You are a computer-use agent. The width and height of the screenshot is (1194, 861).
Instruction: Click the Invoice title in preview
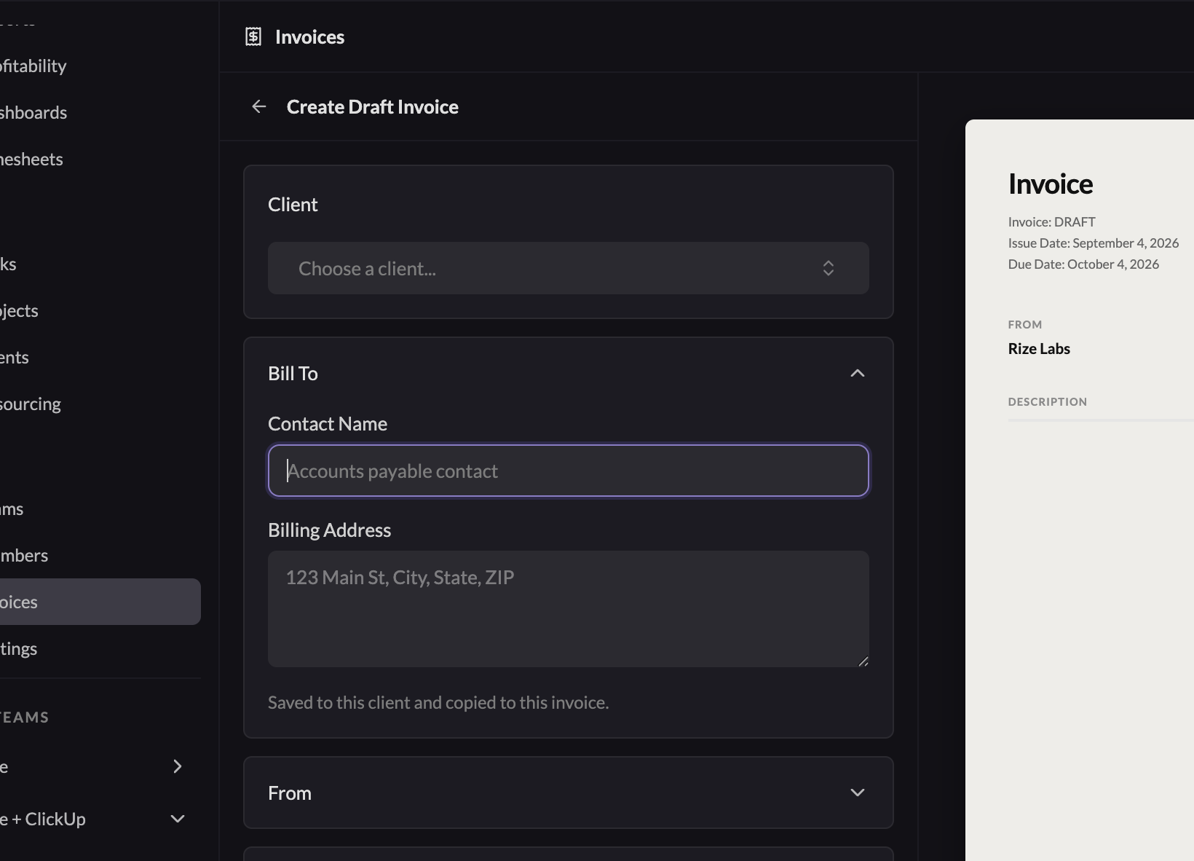coord(1051,184)
